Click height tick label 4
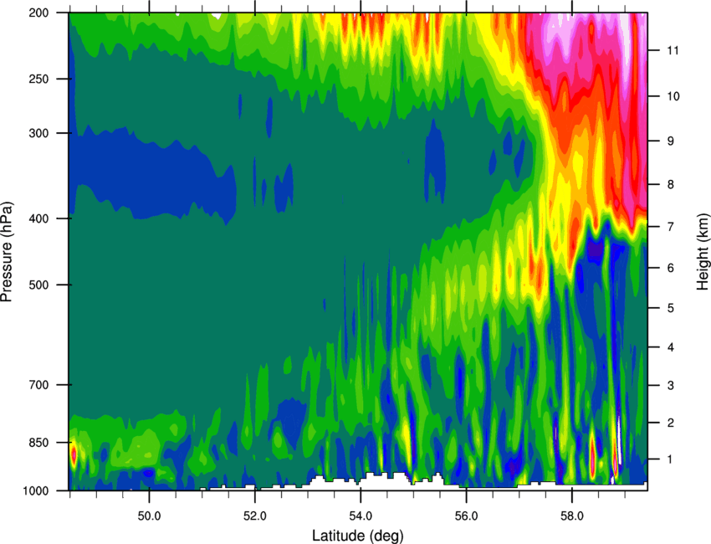The image size is (711, 544). click(x=671, y=347)
